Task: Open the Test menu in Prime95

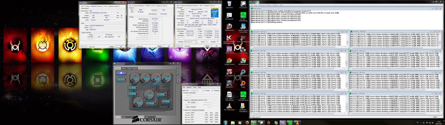Action: coord(252,5)
